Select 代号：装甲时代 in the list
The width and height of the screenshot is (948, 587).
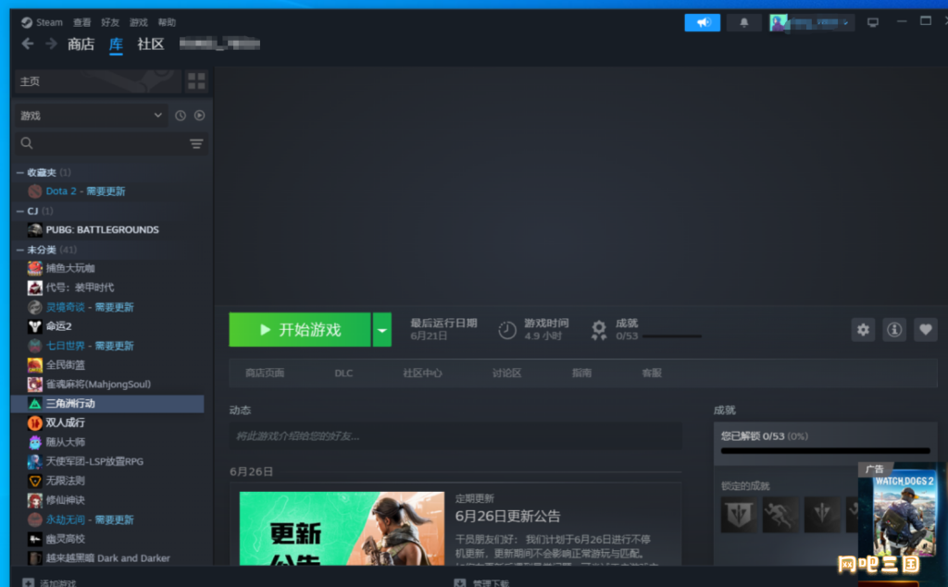[109, 287]
